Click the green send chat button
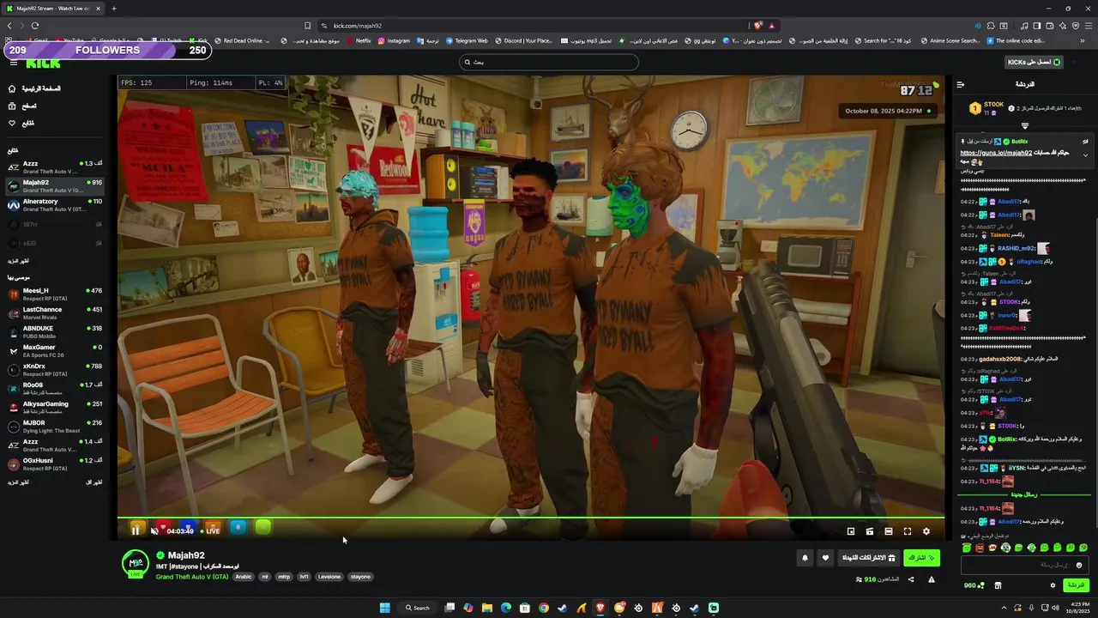Viewport: 1098px width, 618px height. (x=1076, y=585)
